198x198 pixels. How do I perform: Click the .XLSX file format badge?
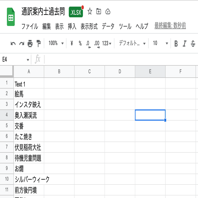76,12
